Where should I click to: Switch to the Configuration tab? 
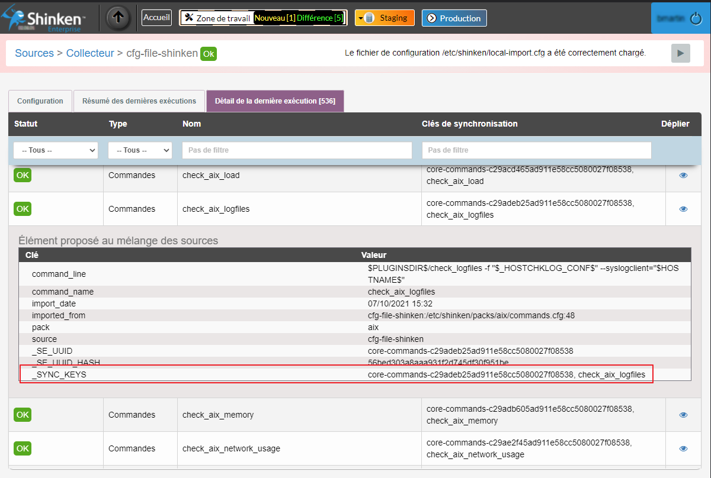[40, 101]
